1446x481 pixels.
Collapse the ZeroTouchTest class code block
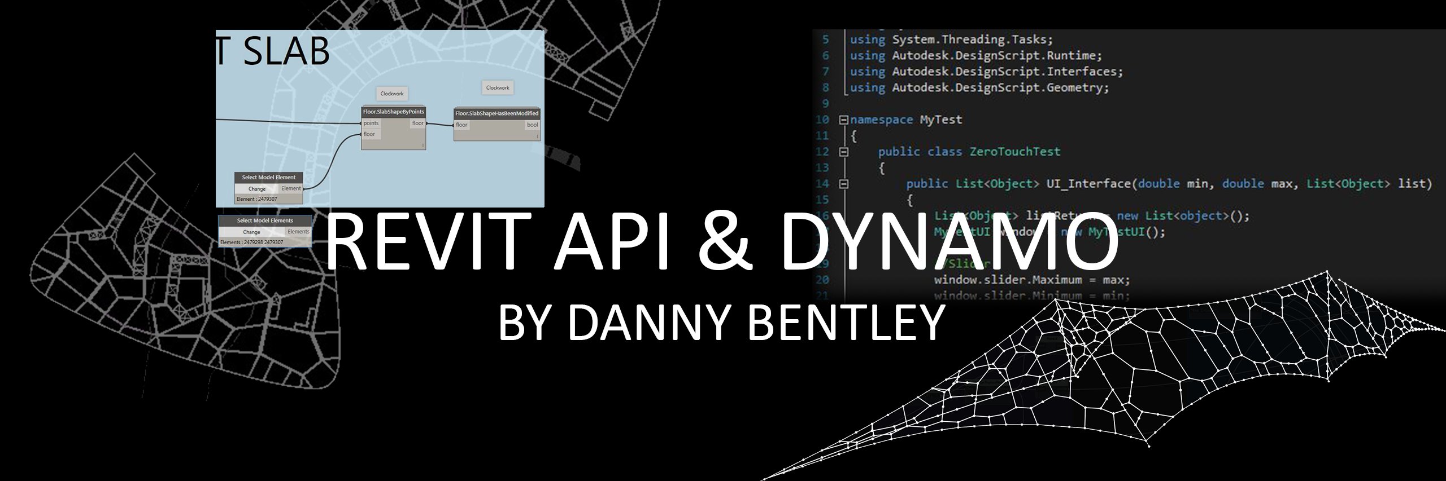click(843, 152)
